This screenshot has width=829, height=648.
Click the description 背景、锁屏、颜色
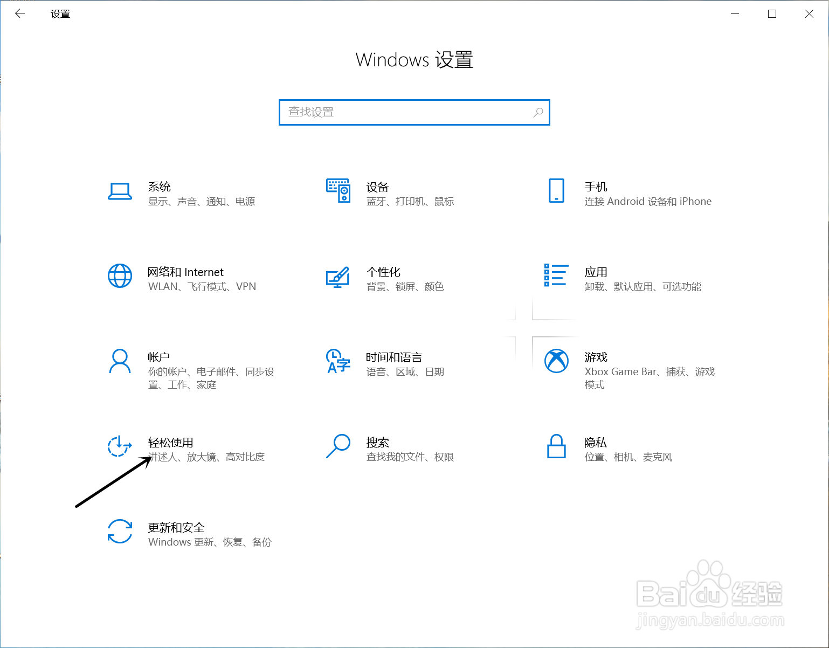point(405,287)
